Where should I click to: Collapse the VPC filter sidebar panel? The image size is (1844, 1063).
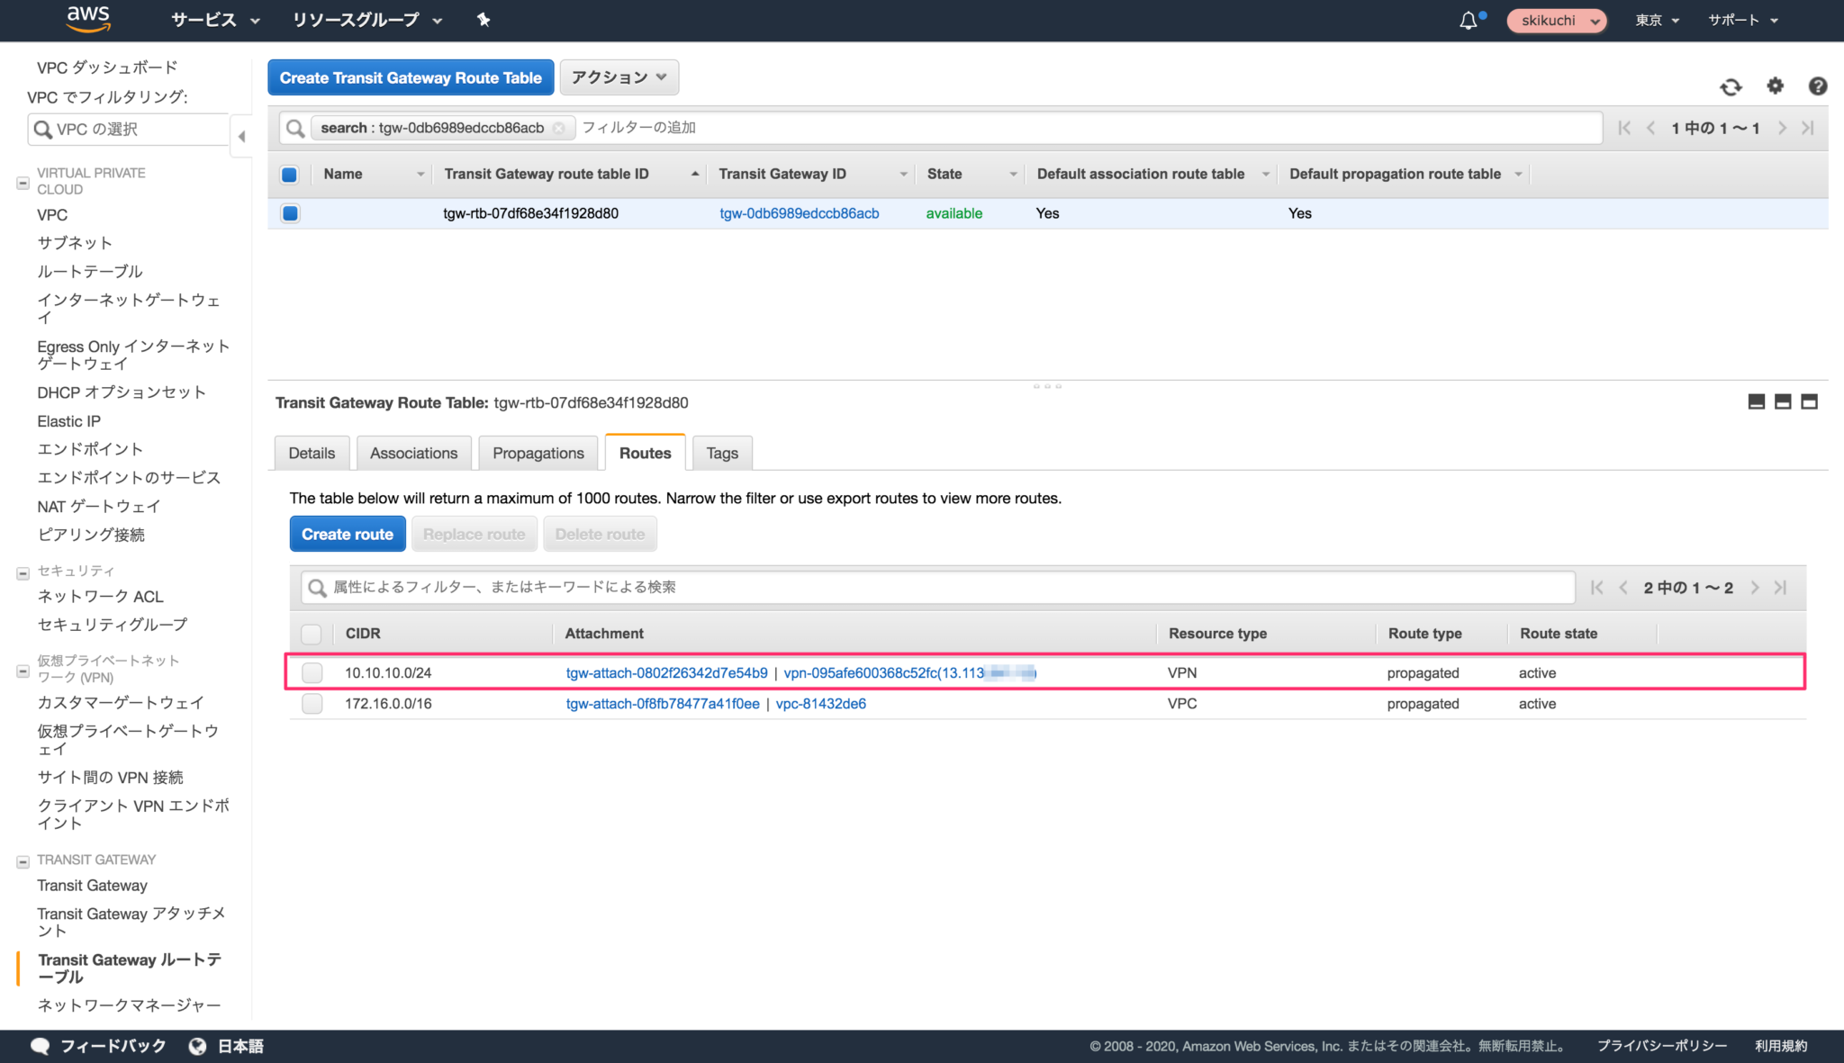pyautogui.click(x=241, y=137)
